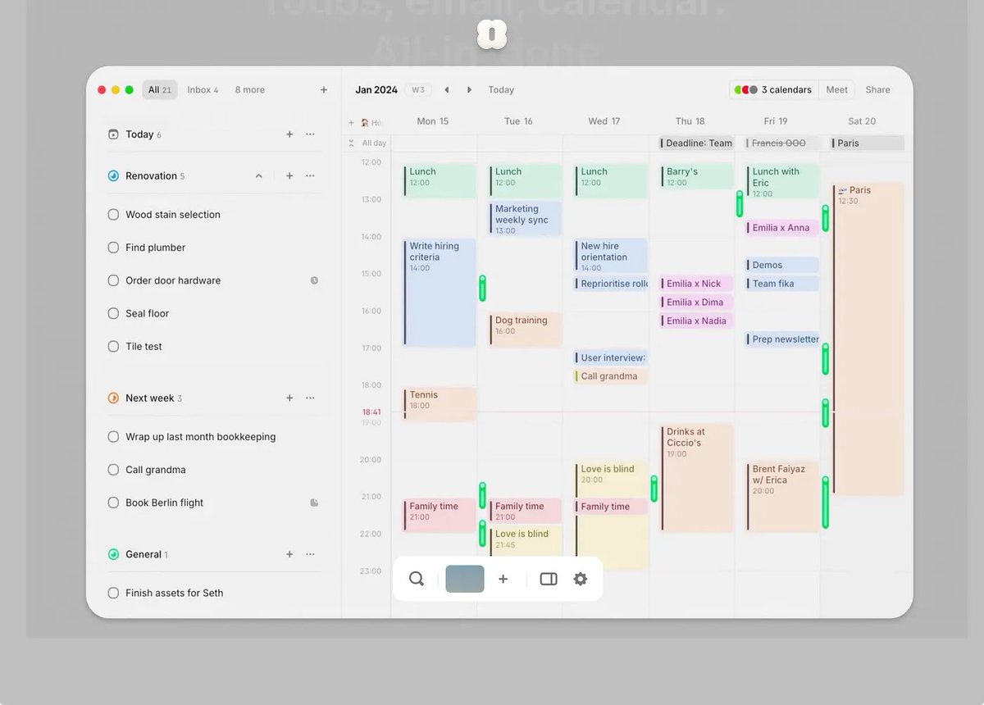Click General list green icon

tap(113, 554)
